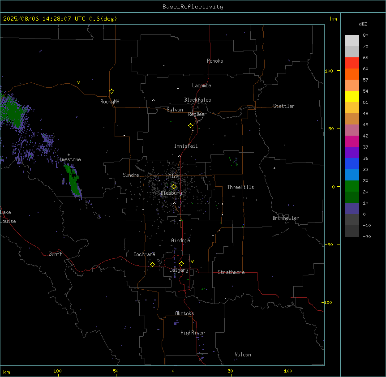
Task: Select the Banff label
Action: point(56,254)
